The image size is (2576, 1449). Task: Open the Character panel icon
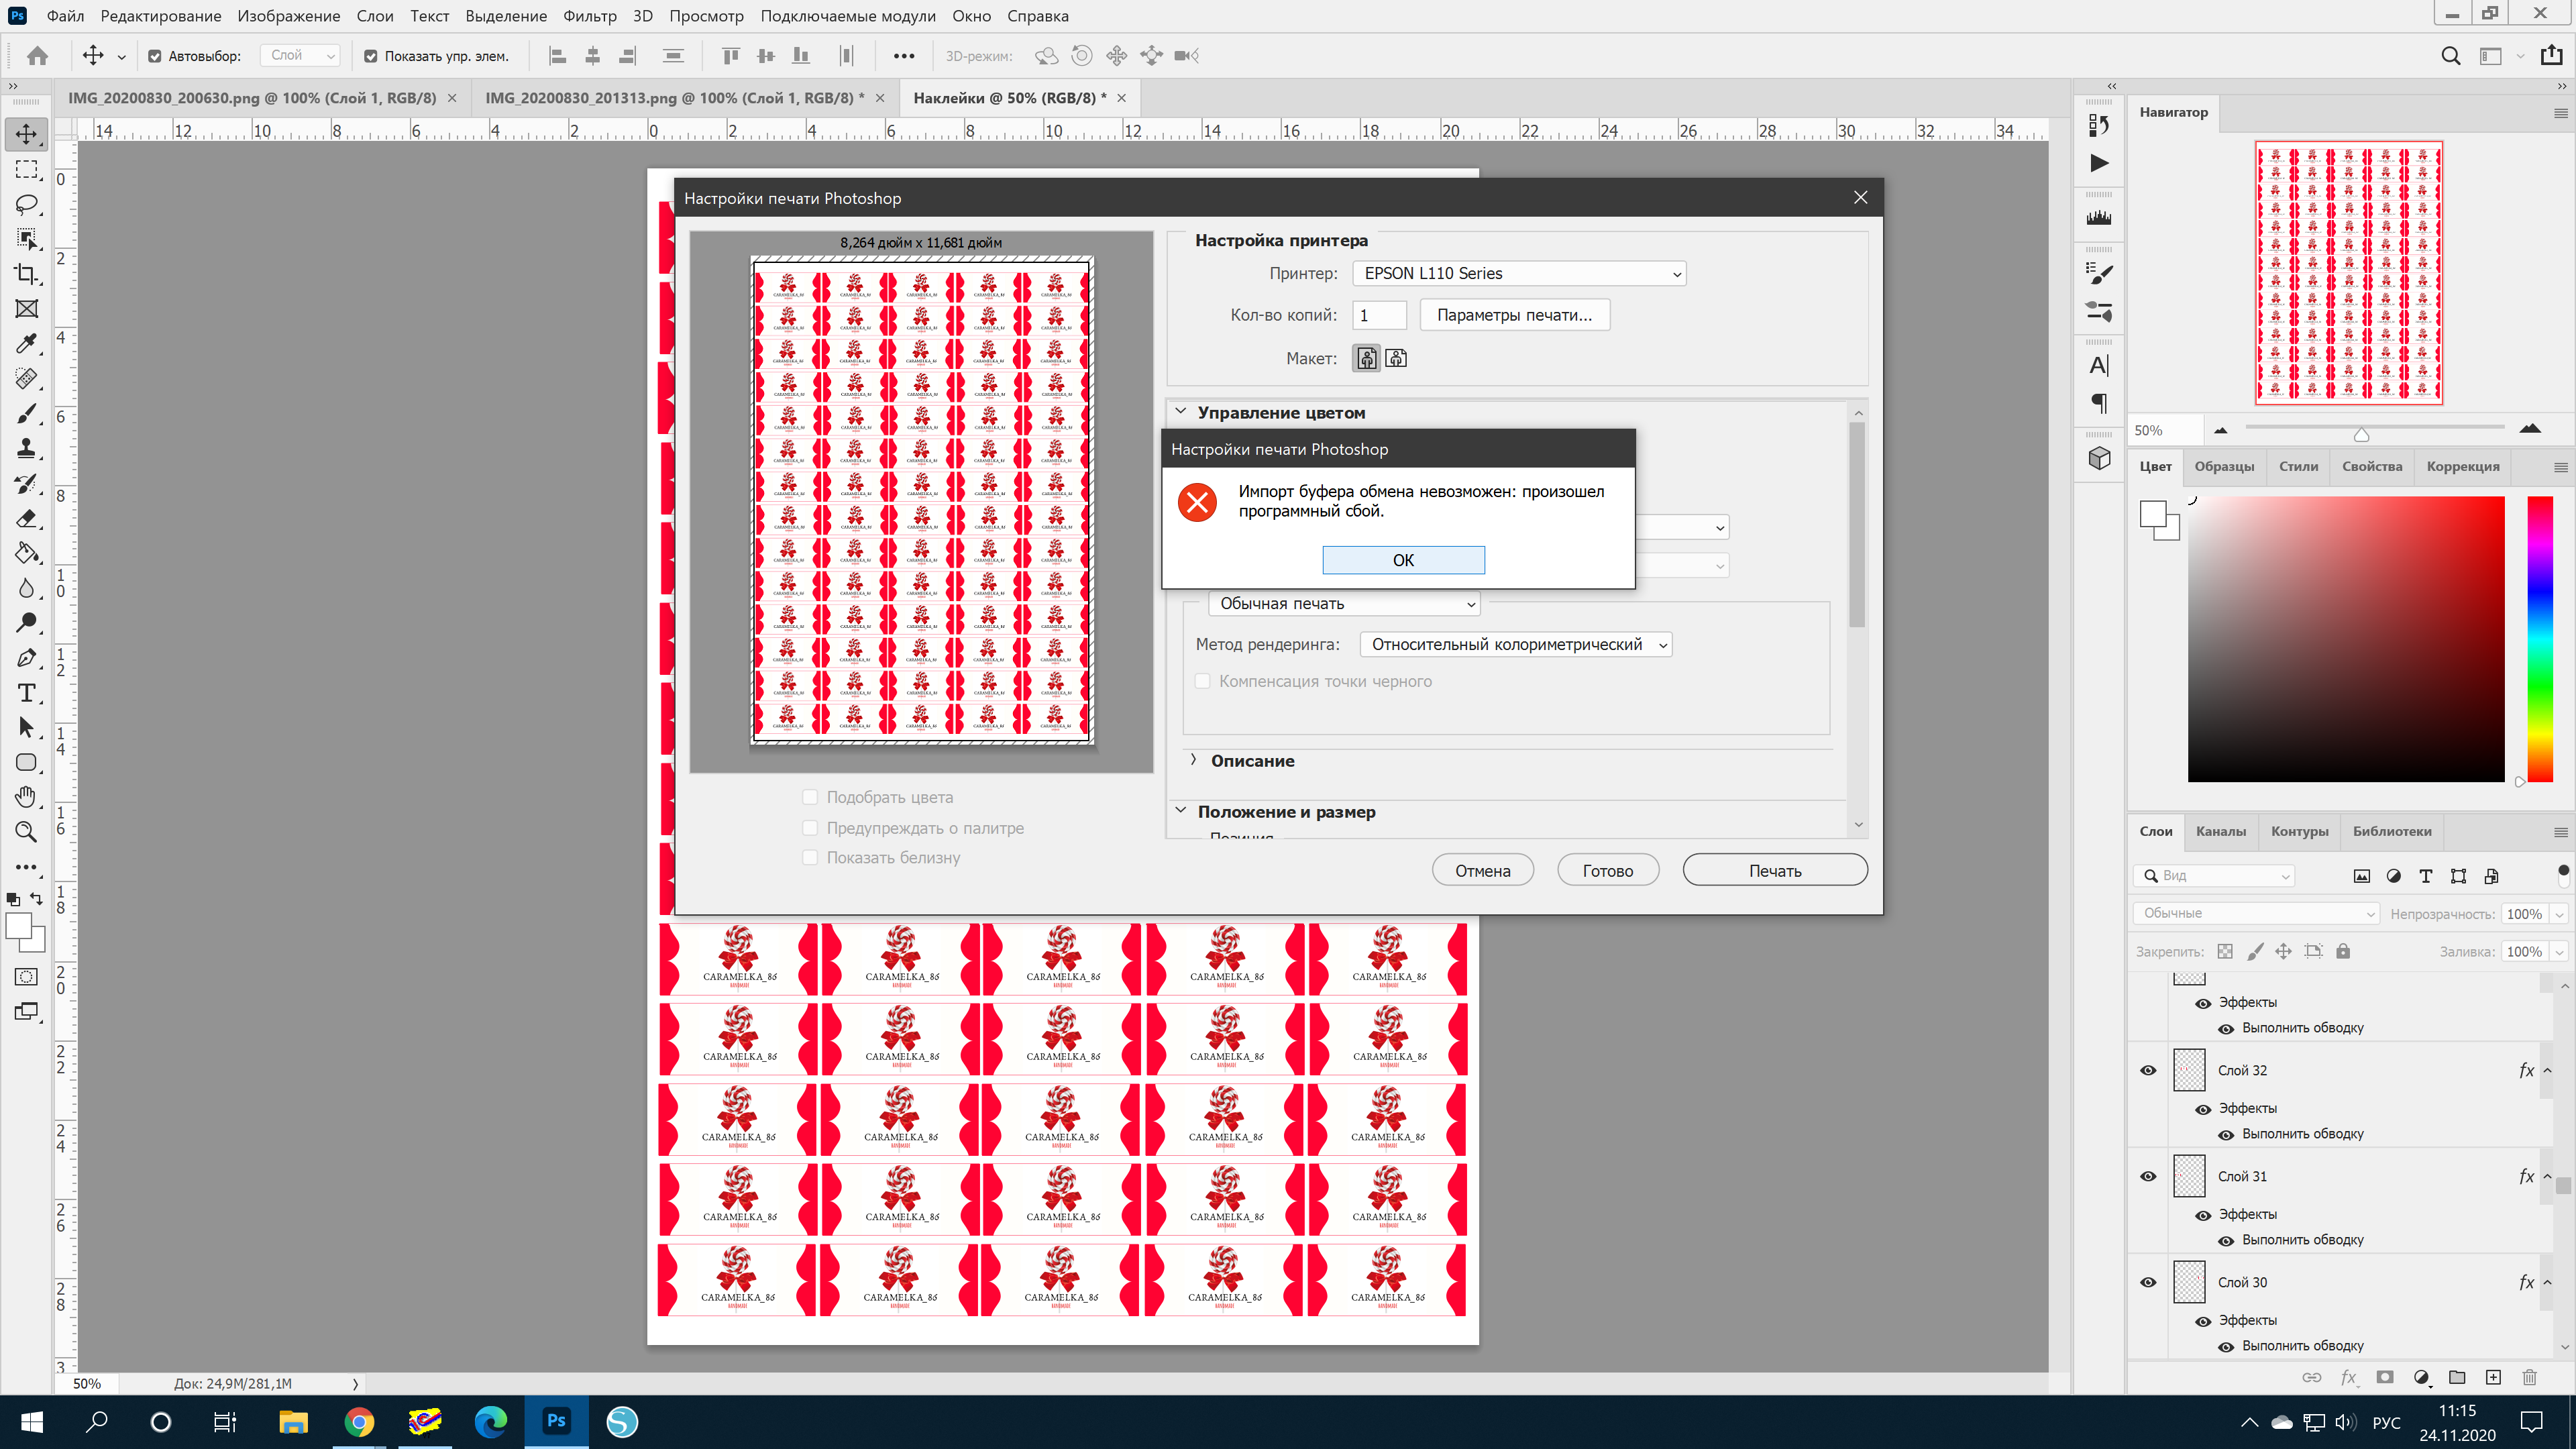coord(2099,366)
